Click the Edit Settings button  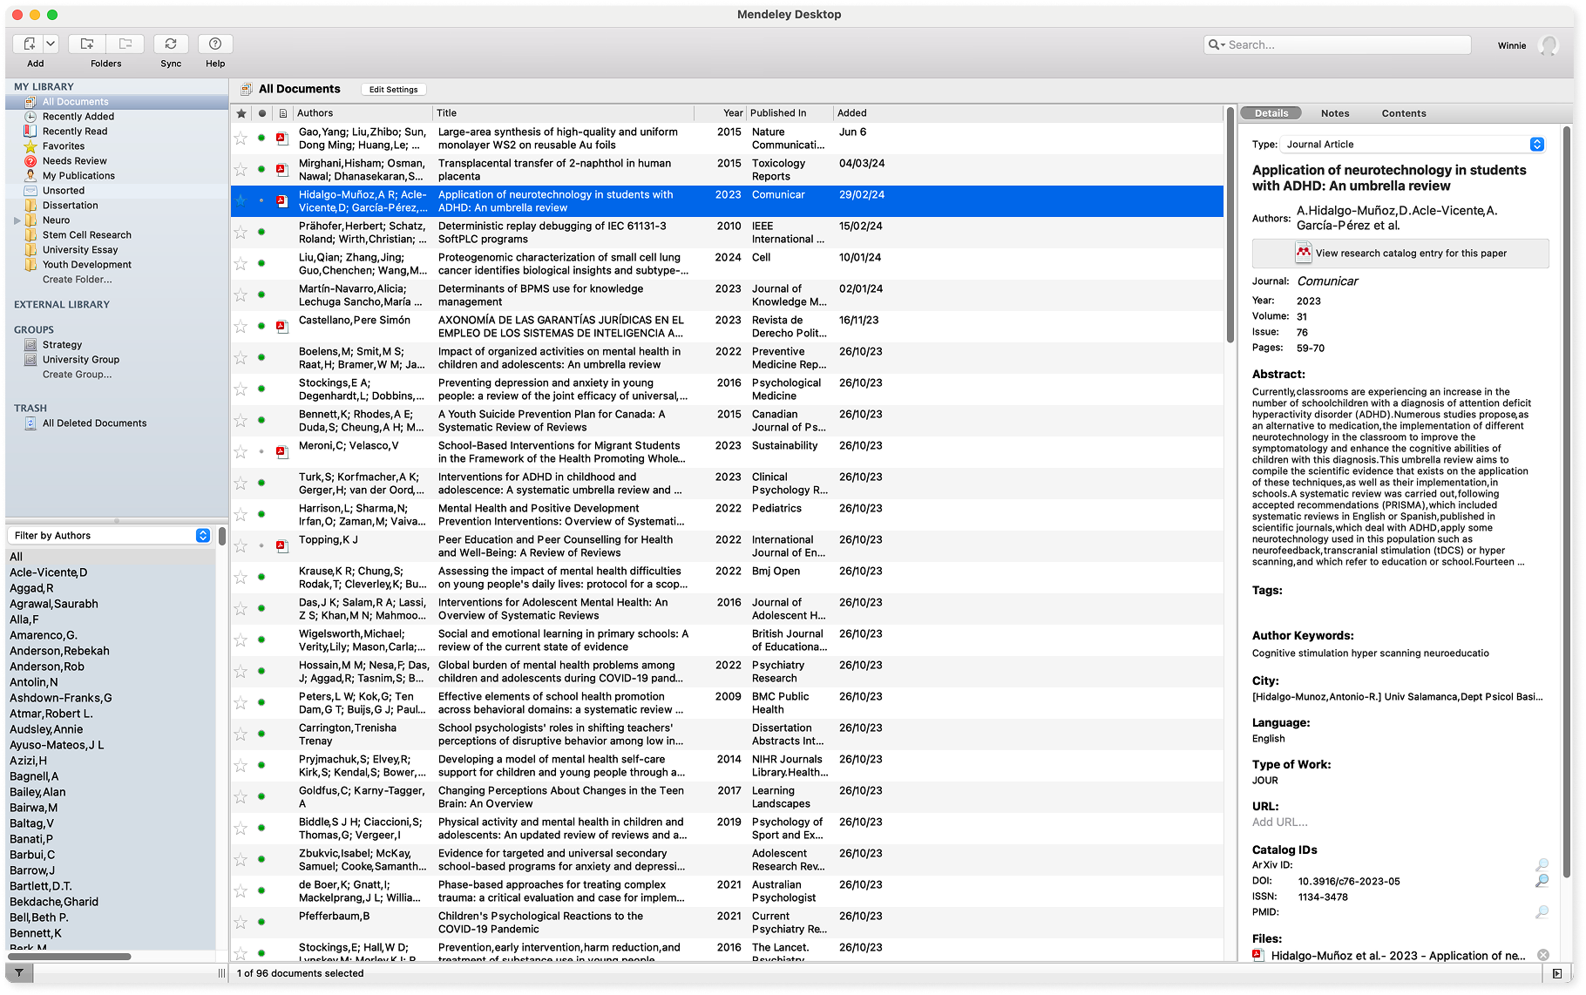point(393,90)
